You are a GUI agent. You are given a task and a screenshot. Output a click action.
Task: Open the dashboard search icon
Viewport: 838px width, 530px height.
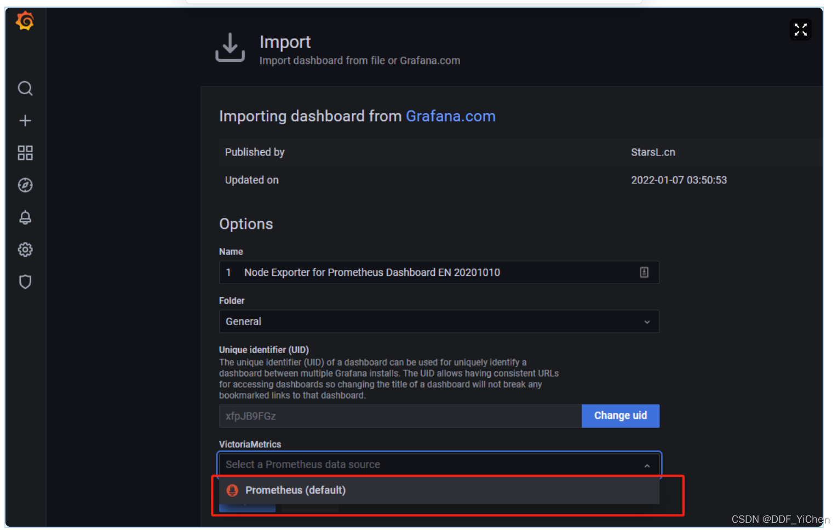[x=25, y=88]
